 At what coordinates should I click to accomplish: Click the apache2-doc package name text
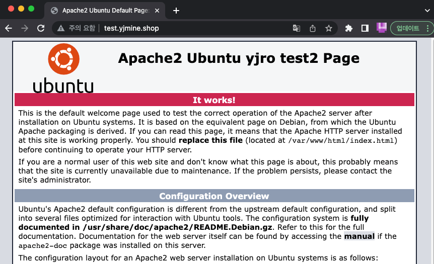coord(43,246)
